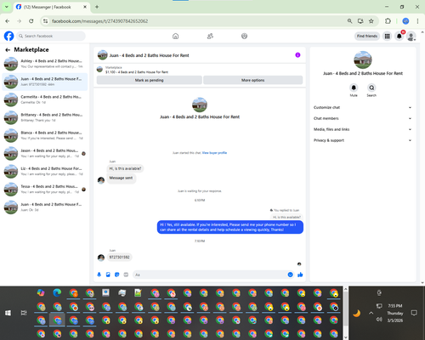Open Brittaney conversation in list
Viewport: 425px width, 340px height.
pos(45,117)
